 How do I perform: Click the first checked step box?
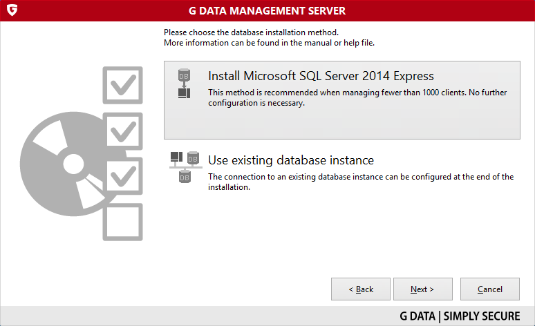(x=122, y=85)
